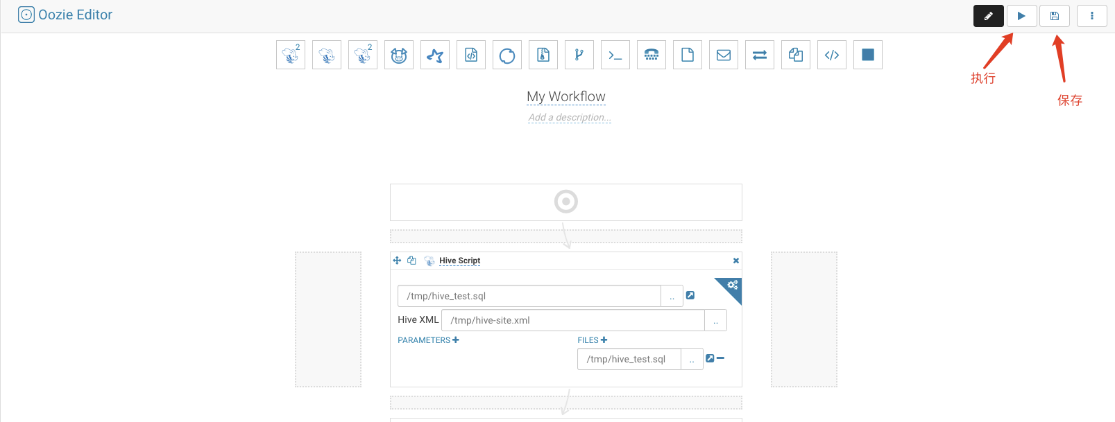Click the move handle on Hive Script node
This screenshot has height=422, width=1115.
tap(397, 261)
